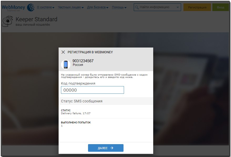Click the 'Код подтверждения' label

point(78,83)
